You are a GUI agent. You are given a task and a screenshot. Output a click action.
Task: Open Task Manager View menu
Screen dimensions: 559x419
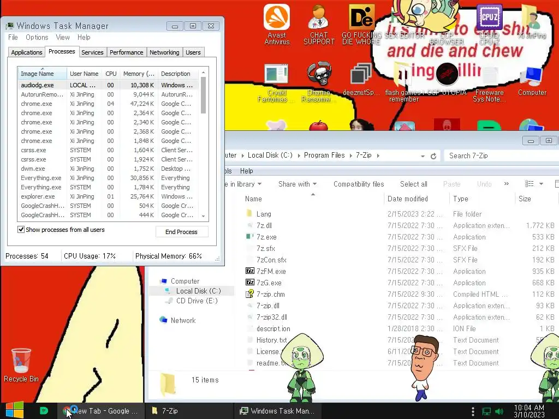click(63, 37)
